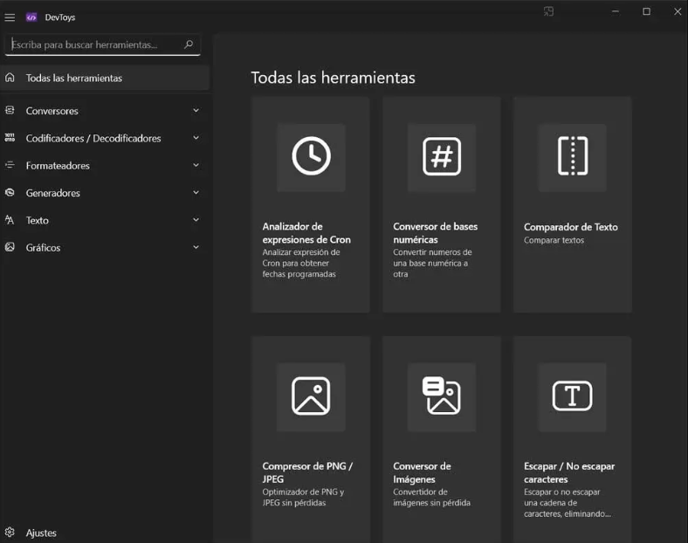Click the Conversor de Imágenes label
This screenshot has width=688, height=543.
click(422, 472)
